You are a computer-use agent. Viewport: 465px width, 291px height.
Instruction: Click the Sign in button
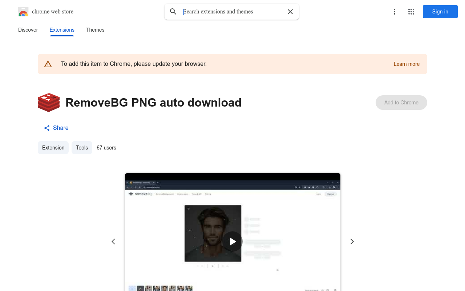coord(440,12)
